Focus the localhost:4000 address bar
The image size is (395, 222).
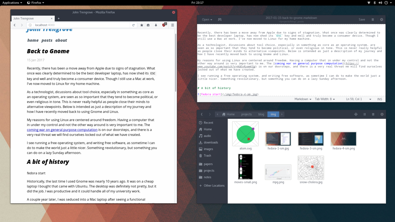coord(82,25)
